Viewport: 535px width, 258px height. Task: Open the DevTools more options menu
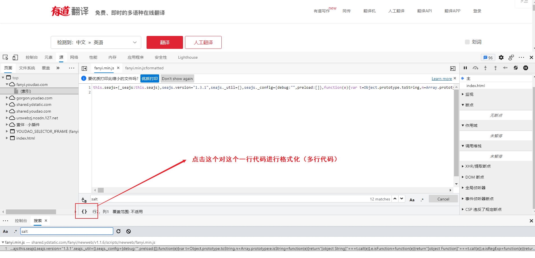(521, 57)
